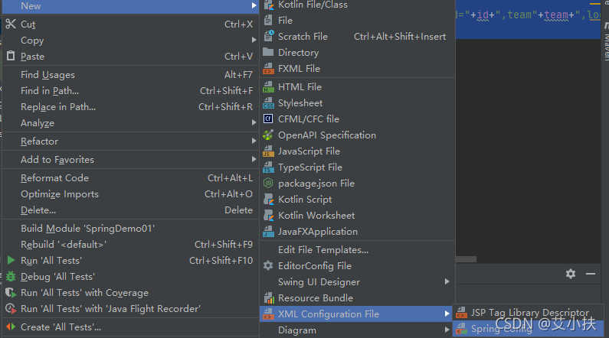Select Optimize Imports menu entry
609x338 pixels.
pos(130,193)
